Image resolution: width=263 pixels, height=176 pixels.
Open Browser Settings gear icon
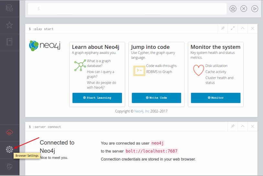coord(9,149)
